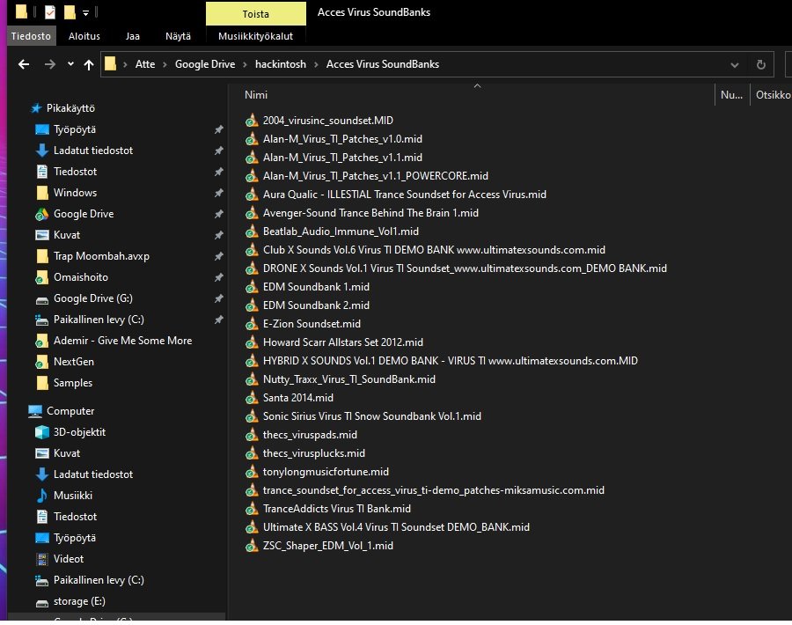This screenshot has height=625, width=792.
Task: Select Alan-M_Virus_TI_Patches_v1.1_POWERCORE.mid file
Action: (375, 176)
